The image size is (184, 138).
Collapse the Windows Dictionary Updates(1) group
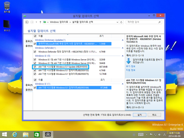(x=122, y=40)
